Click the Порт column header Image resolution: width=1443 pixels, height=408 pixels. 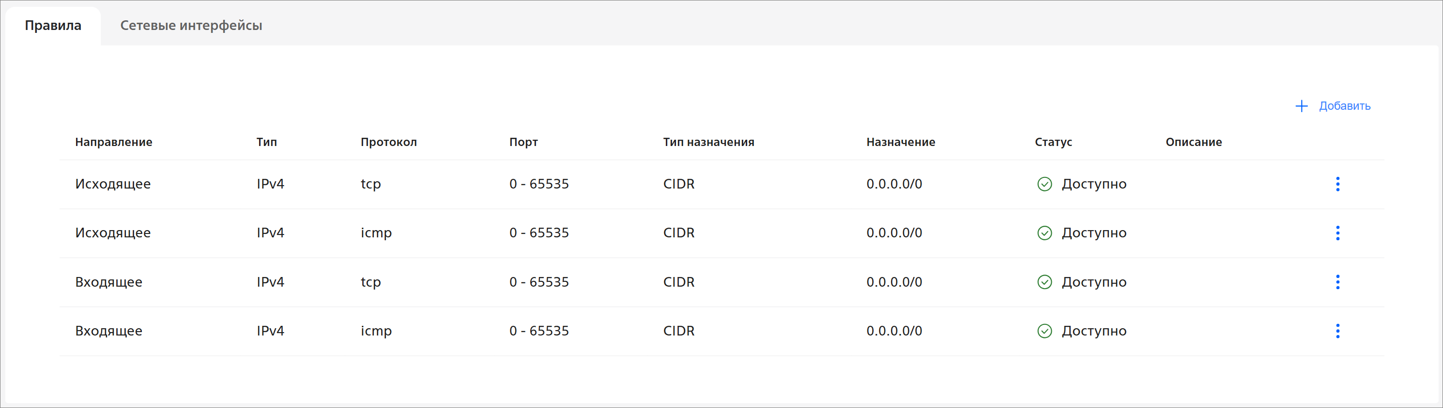coord(523,142)
